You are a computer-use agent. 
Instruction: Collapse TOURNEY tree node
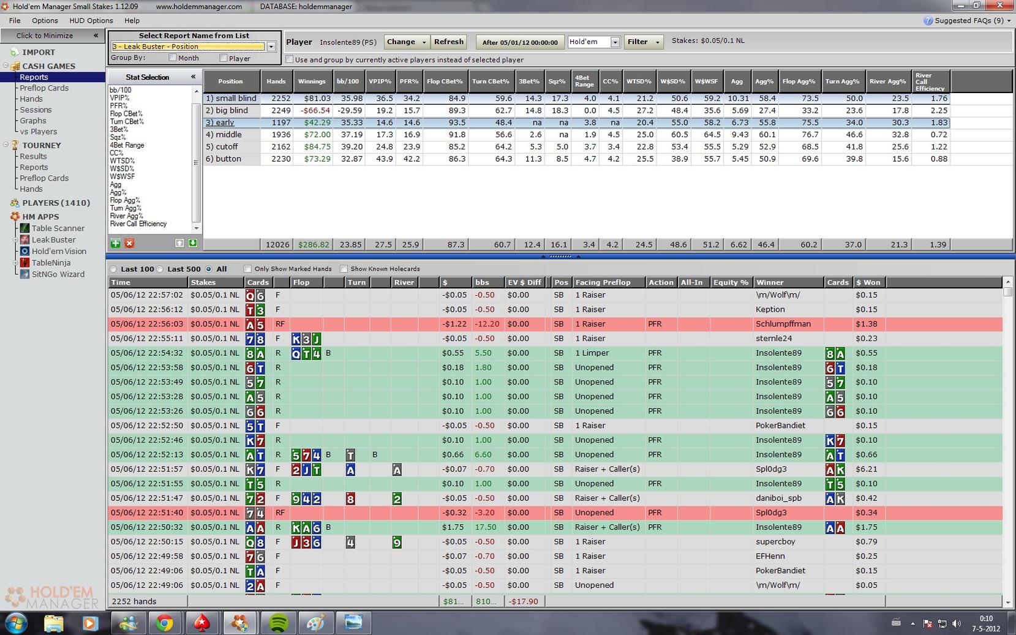pyautogui.click(x=6, y=145)
